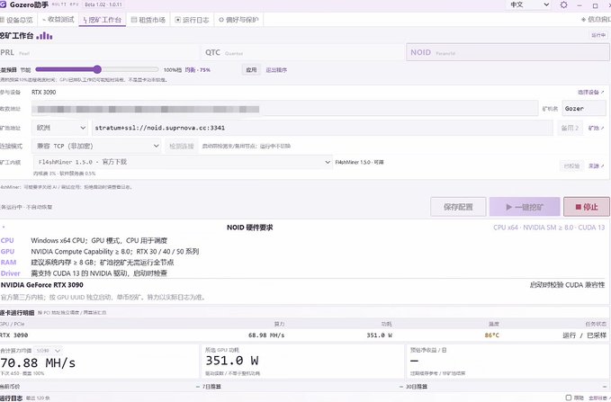
Task: Click the greyed button beside TCP dropdown
Action: (182, 147)
